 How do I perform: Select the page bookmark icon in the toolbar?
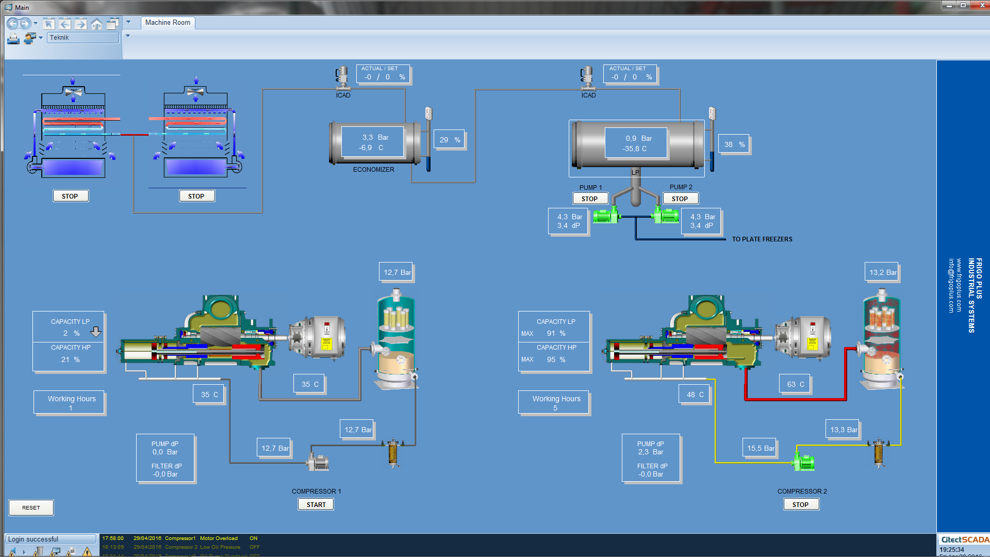pyautogui.click(x=49, y=24)
